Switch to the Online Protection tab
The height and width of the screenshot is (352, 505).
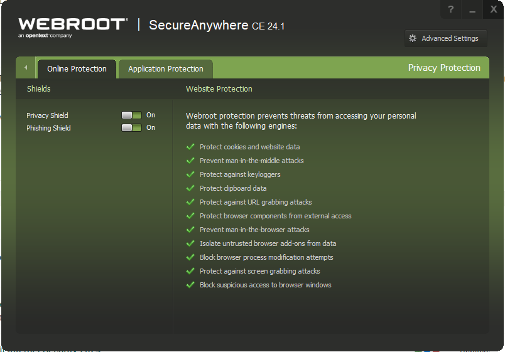(x=77, y=69)
